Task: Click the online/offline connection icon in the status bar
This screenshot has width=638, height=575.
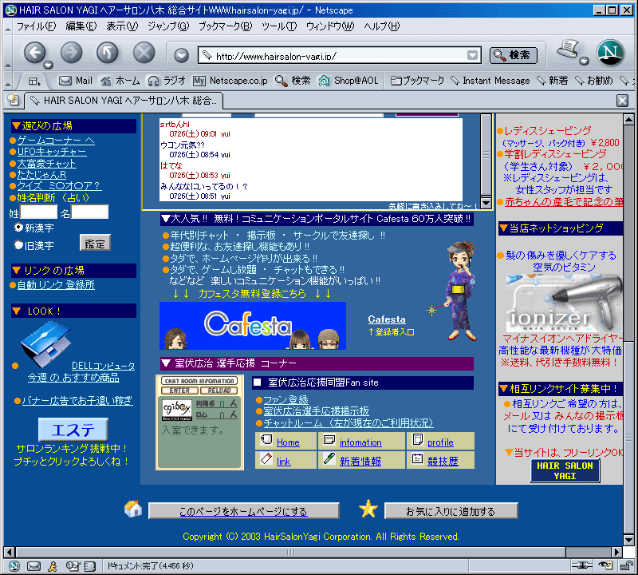Action: coord(582,565)
